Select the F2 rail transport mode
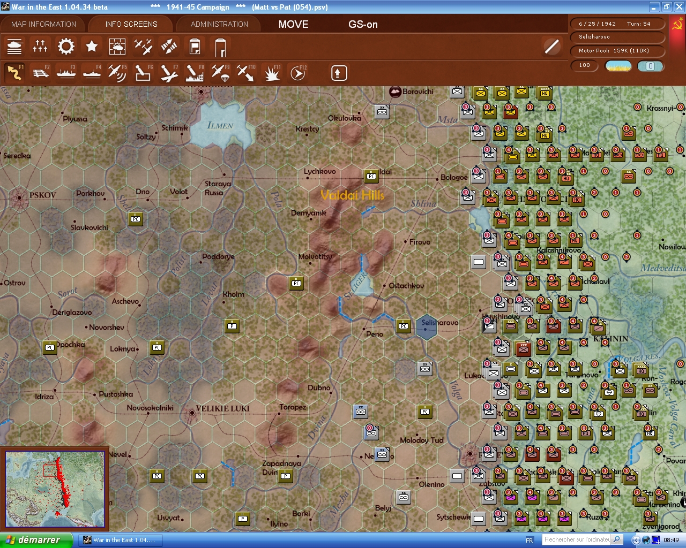This screenshot has height=548, width=686. coord(40,73)
